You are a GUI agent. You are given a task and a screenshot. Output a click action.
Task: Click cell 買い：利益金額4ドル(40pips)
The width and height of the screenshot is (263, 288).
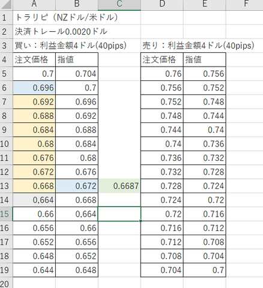tap(71, 46)
